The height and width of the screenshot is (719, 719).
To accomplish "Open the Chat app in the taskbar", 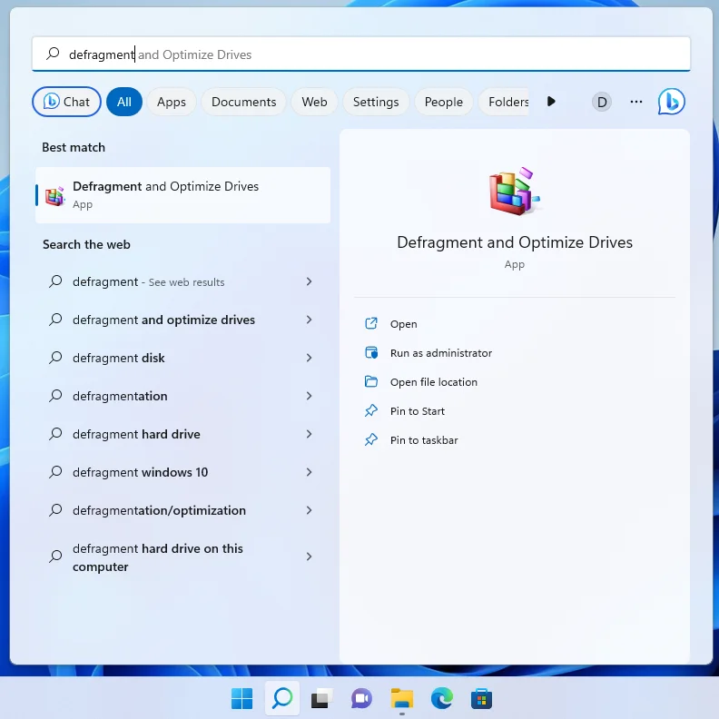I will click(361, 698).
